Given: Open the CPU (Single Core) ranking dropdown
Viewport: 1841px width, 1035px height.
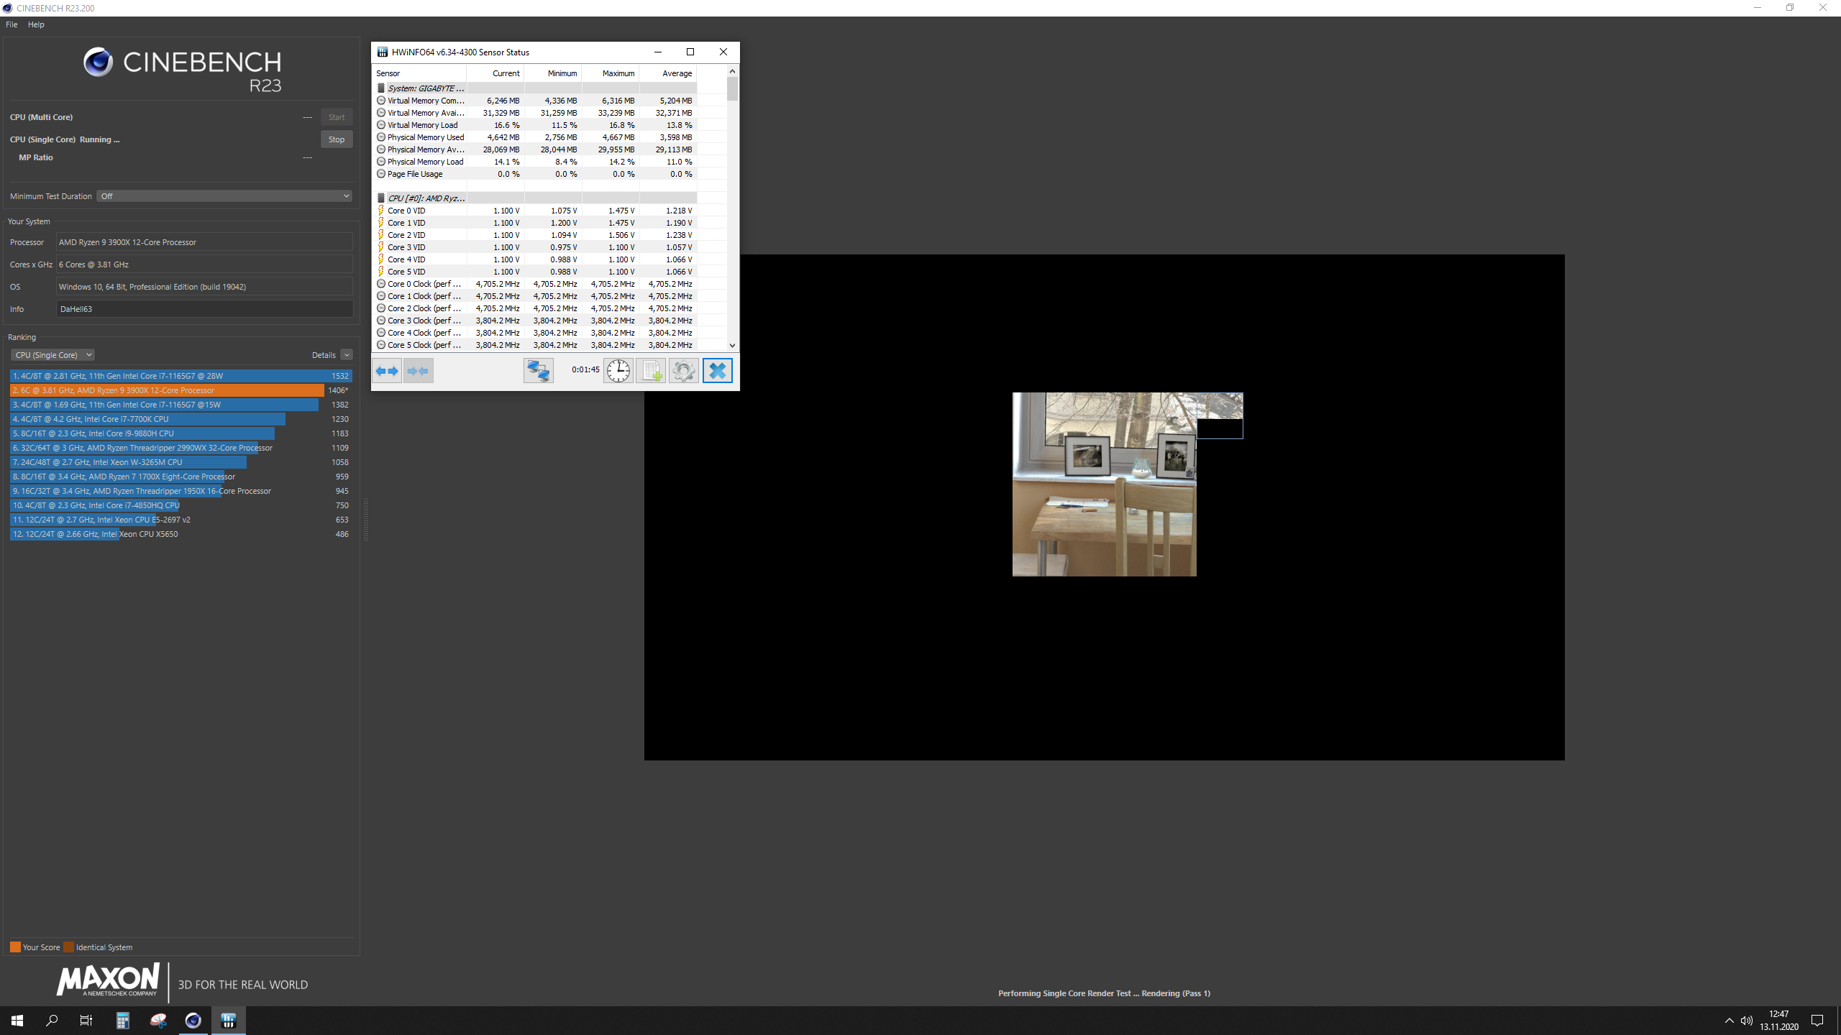Looking at the screenshot, I should [52, 355].
